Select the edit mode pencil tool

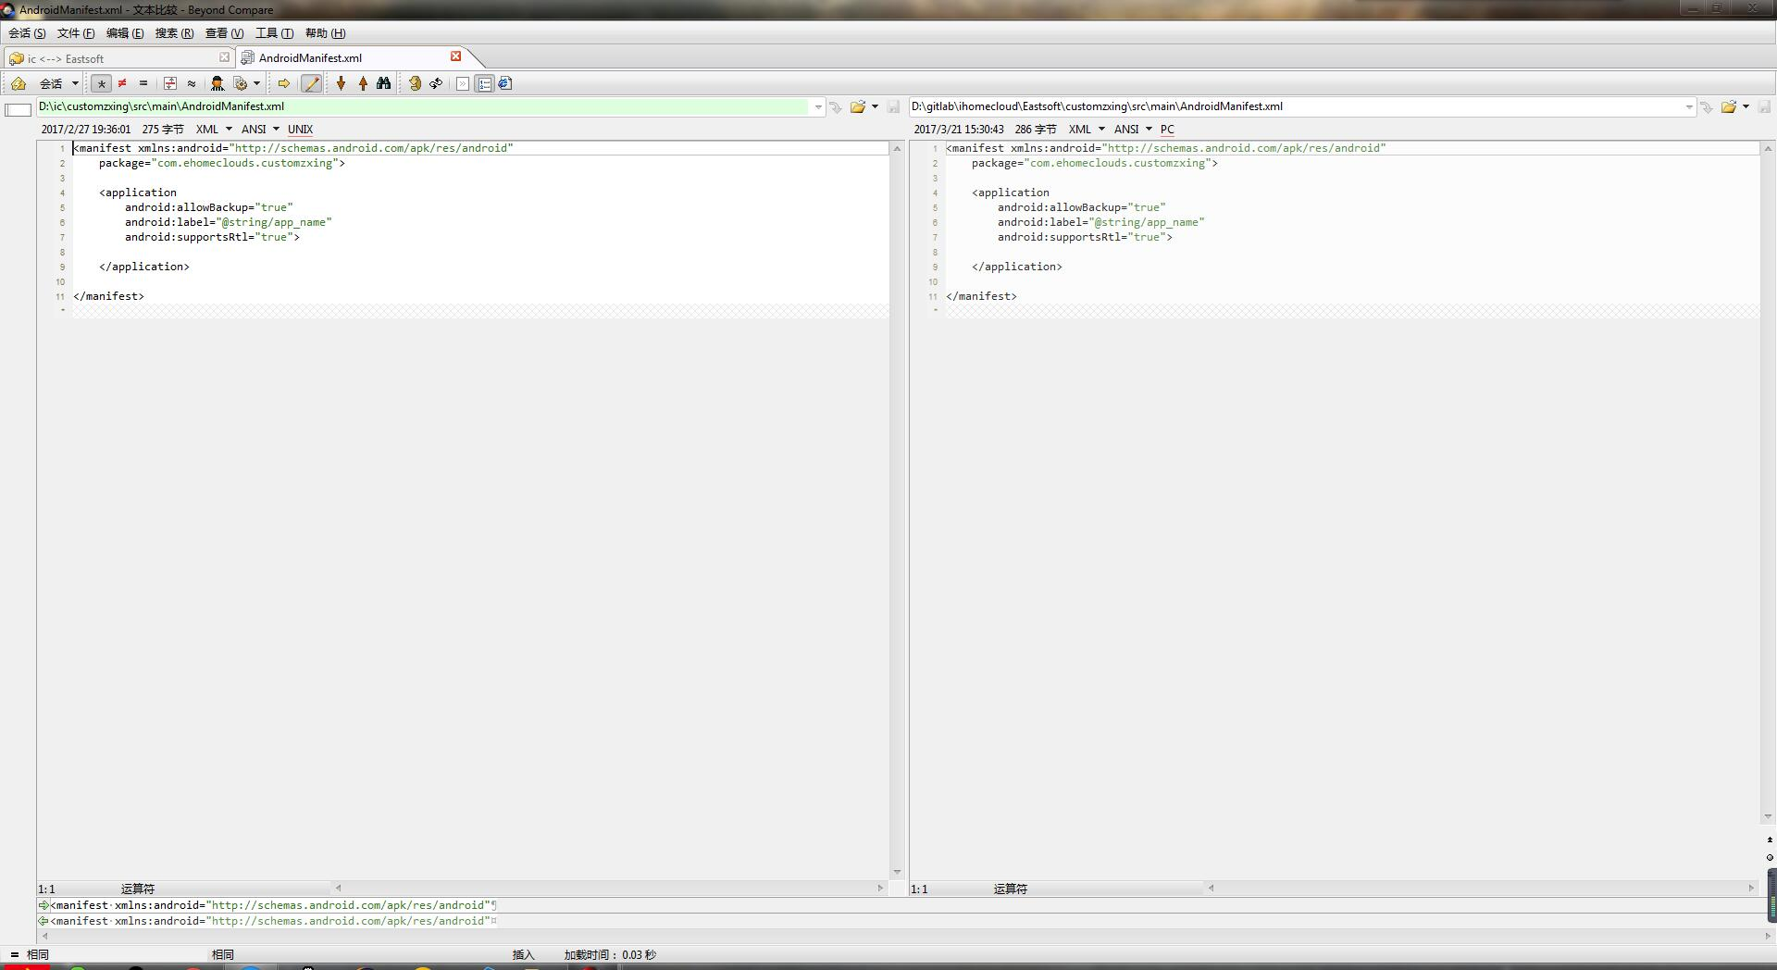(311, 83)
